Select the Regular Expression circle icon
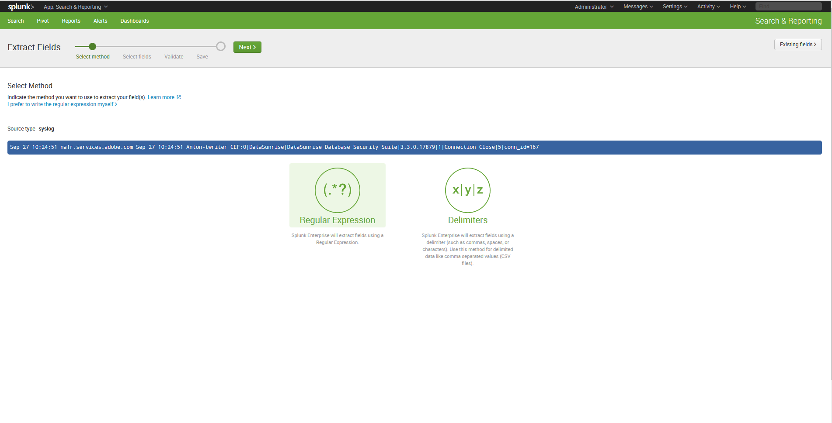 pos(338,190)
